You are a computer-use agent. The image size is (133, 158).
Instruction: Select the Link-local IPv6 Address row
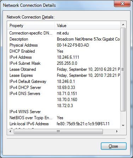point(64,124)
